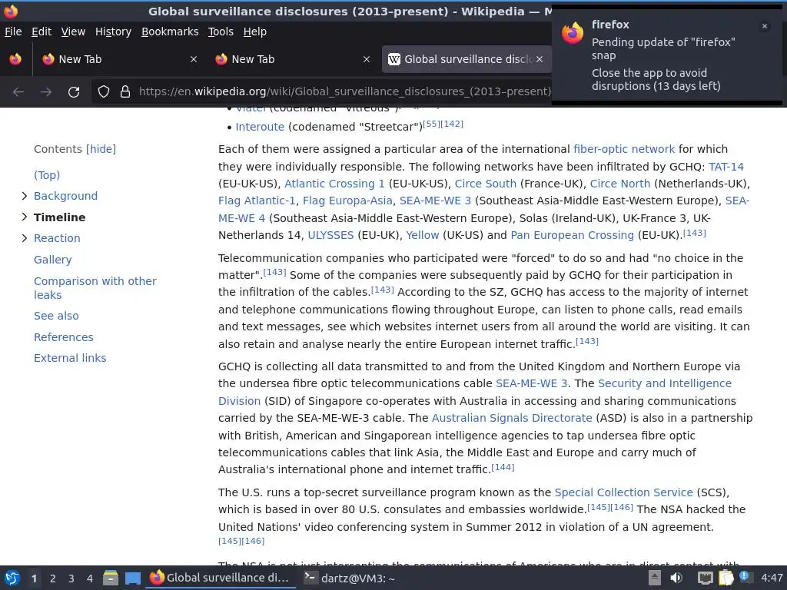787x590 pixels.
Task: Click the update notifier tray icon
Action: click(745, 576)
